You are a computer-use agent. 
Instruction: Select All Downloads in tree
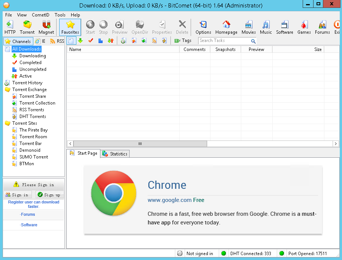pos(26,49)
